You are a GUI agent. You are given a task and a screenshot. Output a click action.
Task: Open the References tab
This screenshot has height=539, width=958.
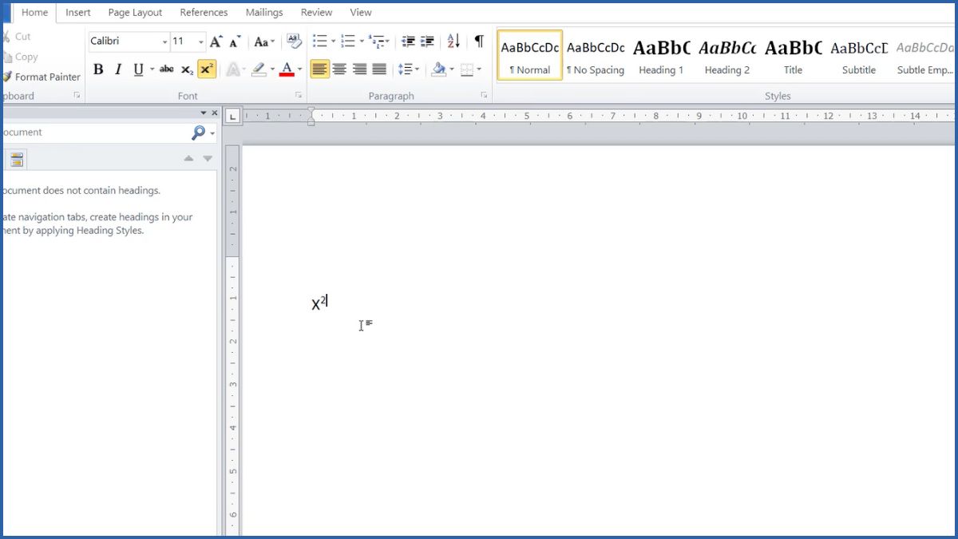click(204, 12)
